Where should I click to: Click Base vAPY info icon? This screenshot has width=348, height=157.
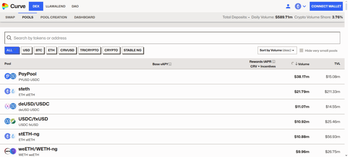coord(170,64)
